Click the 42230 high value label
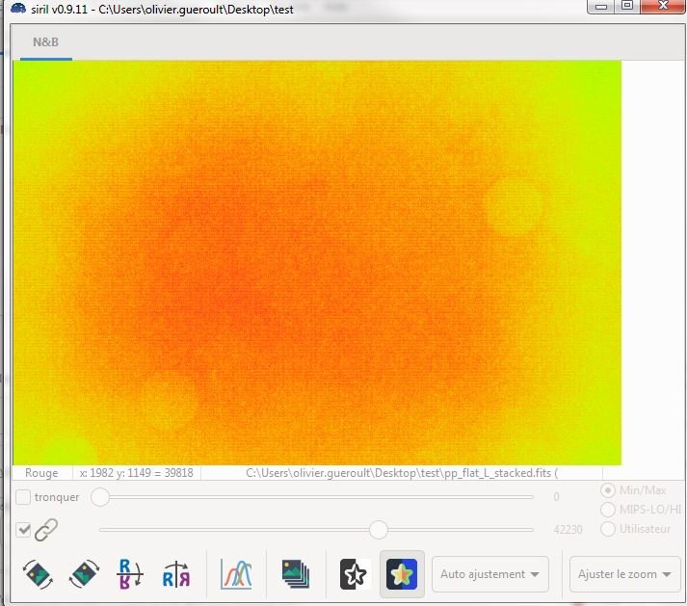687x606 pixels. coord(568,530)
